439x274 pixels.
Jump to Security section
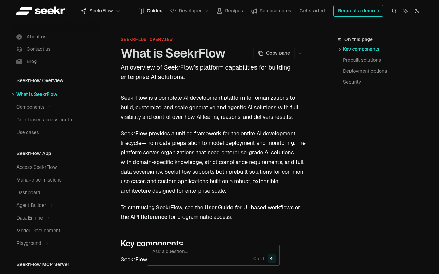pyautogui.click(x=352, y=82)
